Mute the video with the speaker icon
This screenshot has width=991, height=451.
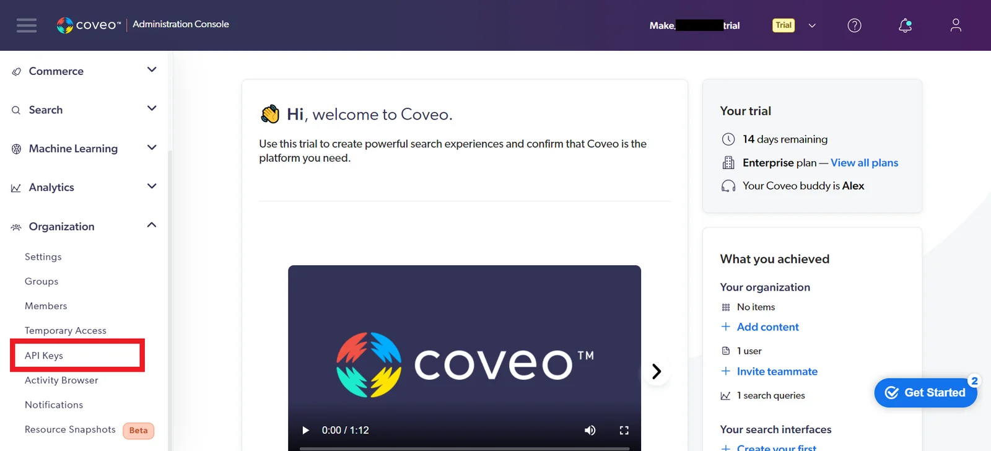590,430
